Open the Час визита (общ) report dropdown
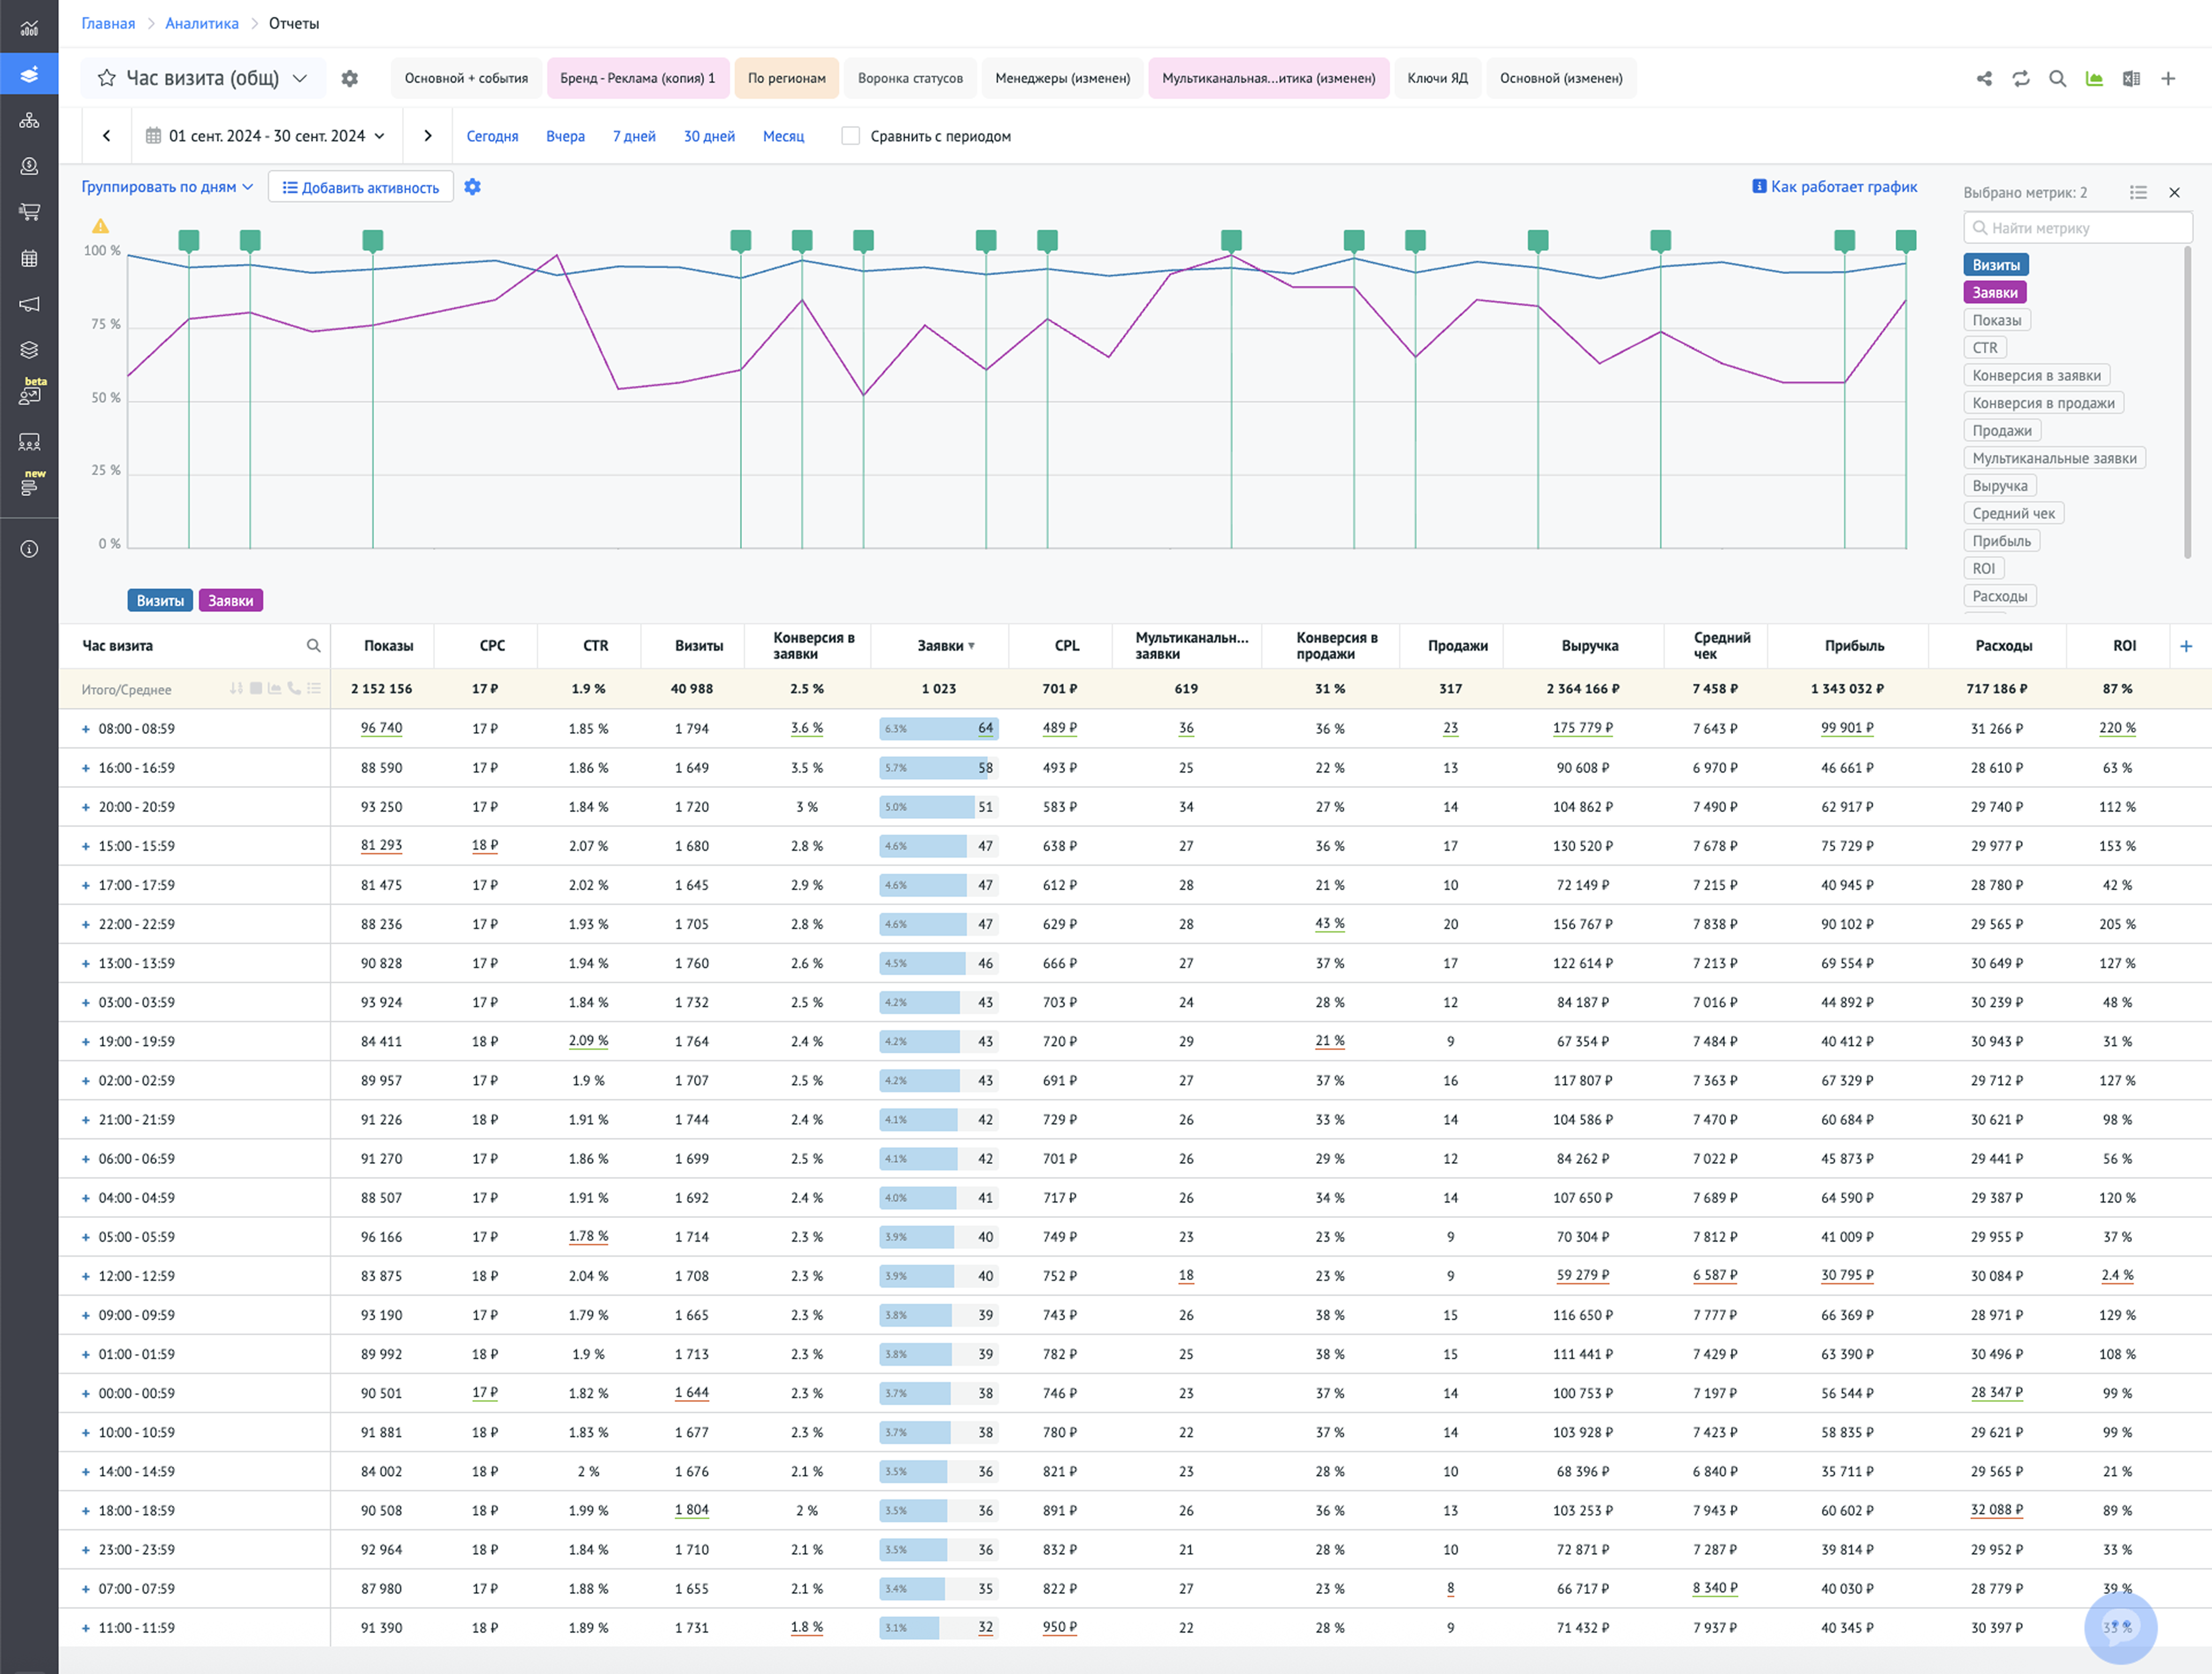 click(299, 78)
